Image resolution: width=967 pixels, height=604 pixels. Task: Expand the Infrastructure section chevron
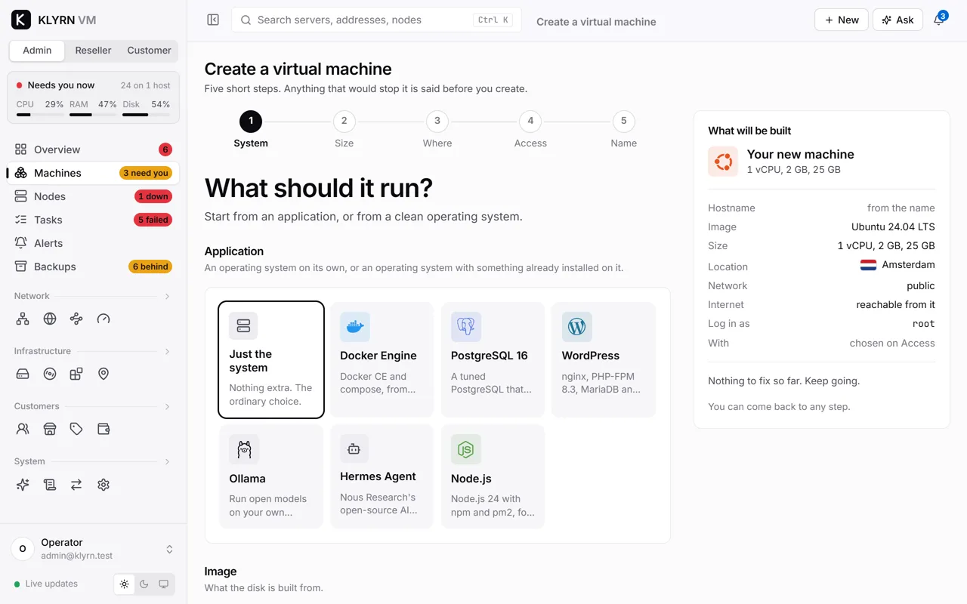tap(167, 351)
